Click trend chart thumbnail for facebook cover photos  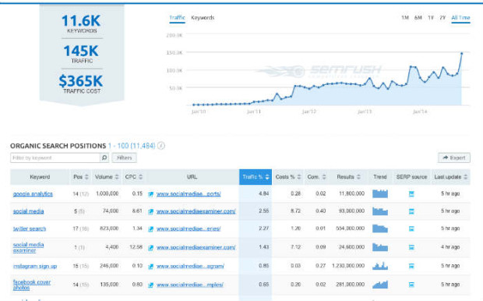[x=380, y=284]
